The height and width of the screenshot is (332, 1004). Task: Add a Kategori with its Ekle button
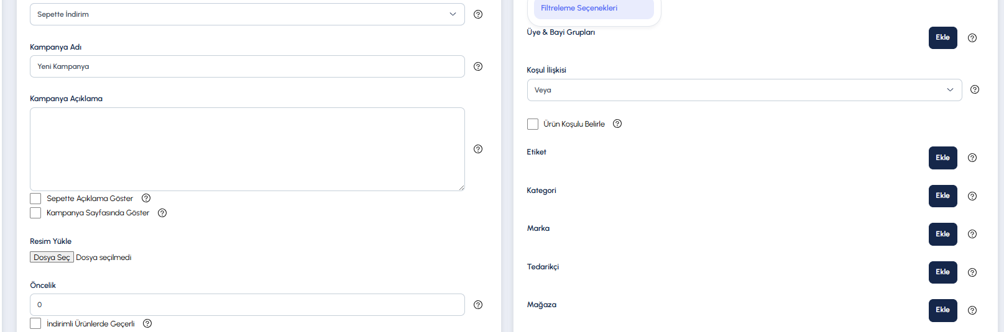943,196
